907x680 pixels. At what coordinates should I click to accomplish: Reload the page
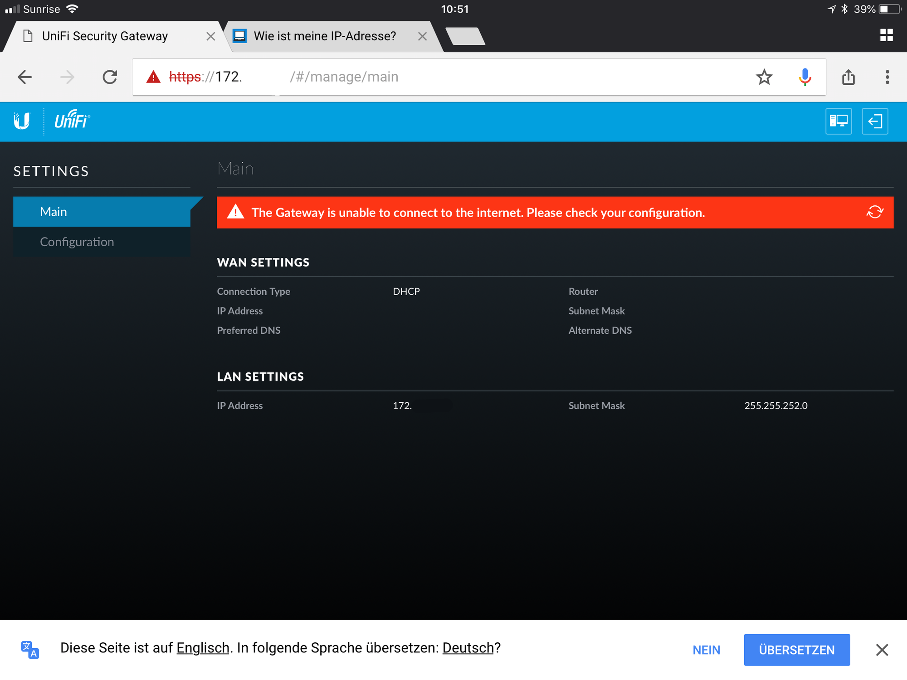110,77
